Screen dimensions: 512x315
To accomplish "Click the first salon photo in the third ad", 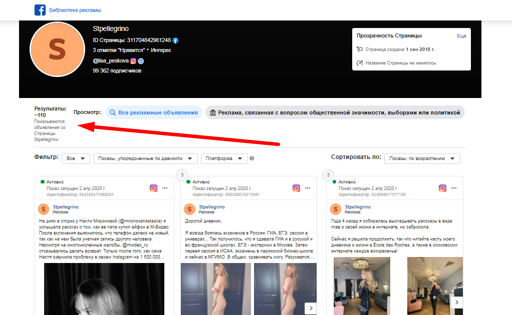I will coord(362,286).
